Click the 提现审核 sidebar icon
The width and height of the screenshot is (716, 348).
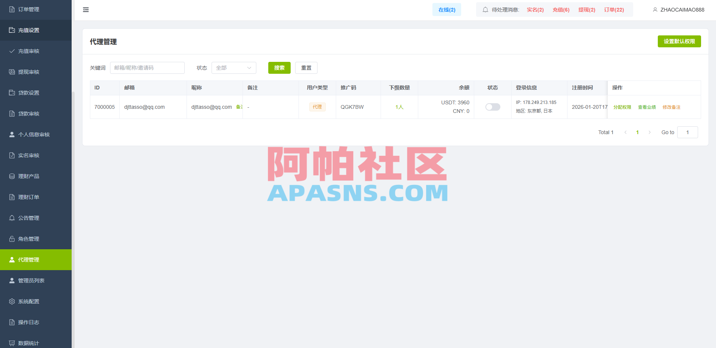coord(12,72)
